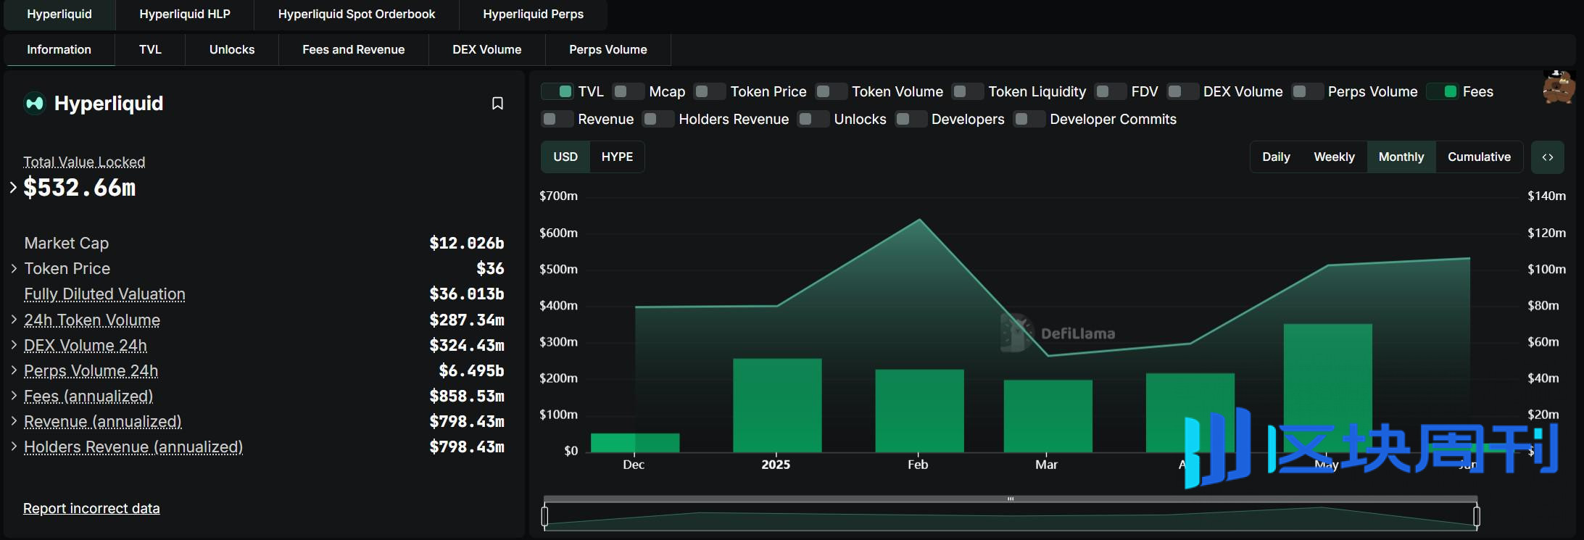Image resolution: width=1584 pixels, height=540 pixels.
Task: Enable the DEX Volume series toggle
Action: 1182,92
